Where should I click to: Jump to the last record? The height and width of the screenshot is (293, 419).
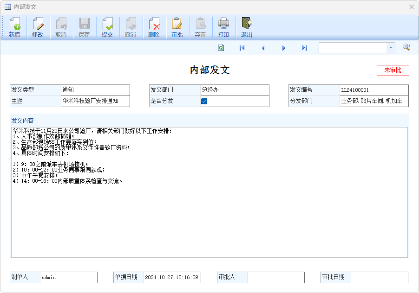pos(305,48)
